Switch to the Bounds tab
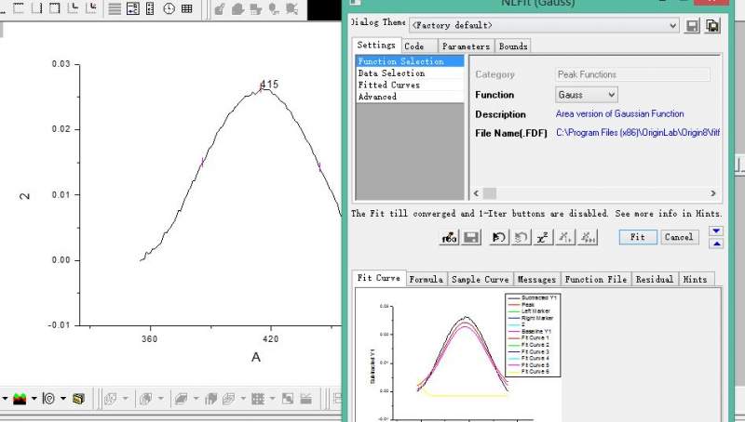Image resolution: width=745 pixels, height=422 pixels. point(513,46)
